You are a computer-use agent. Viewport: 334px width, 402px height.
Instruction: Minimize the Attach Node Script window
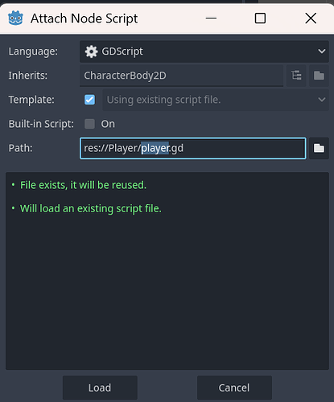click(211, 18)
